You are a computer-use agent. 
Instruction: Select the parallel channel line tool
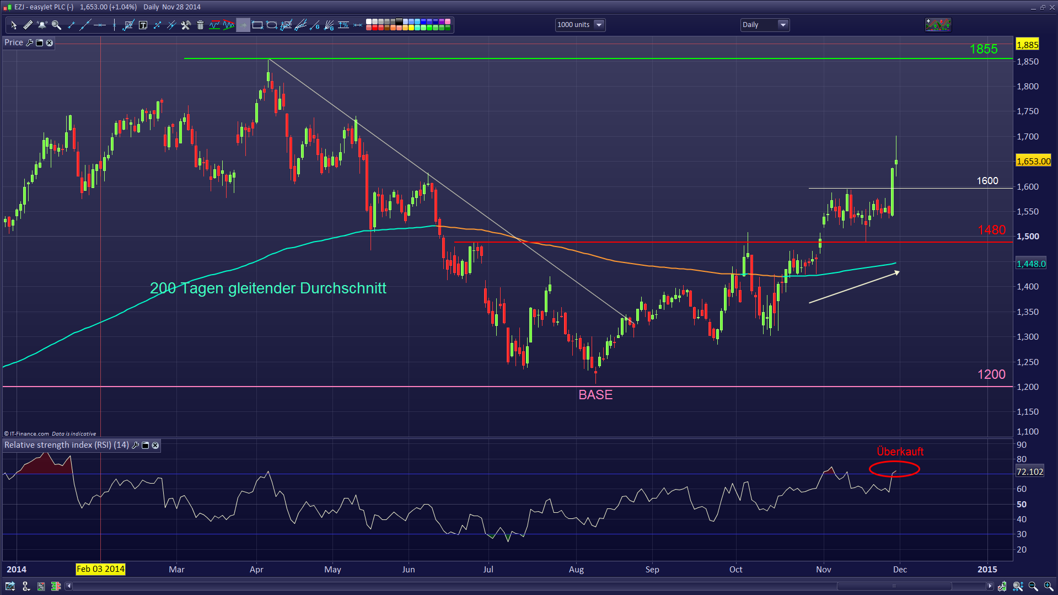(x=171, y=25)
